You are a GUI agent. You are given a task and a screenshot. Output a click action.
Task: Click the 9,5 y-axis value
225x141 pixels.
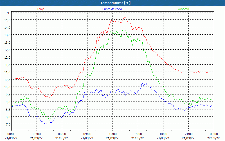coord(8,94)
